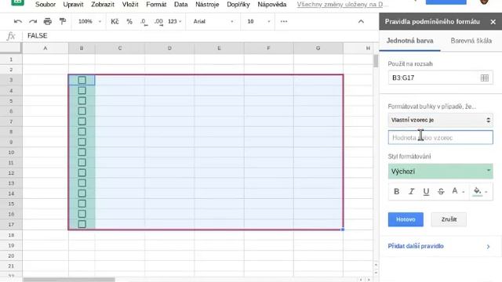Click the Undo arrow icon
The image size is (502, 282).
coord(18,21)
